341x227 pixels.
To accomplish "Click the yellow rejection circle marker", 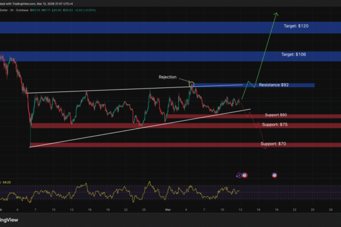I will (x=192, y=83).
